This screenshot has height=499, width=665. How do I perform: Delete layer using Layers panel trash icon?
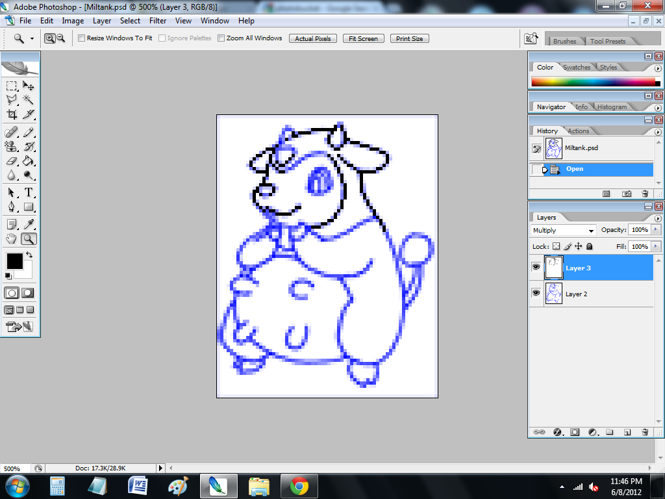click(645, 432)
